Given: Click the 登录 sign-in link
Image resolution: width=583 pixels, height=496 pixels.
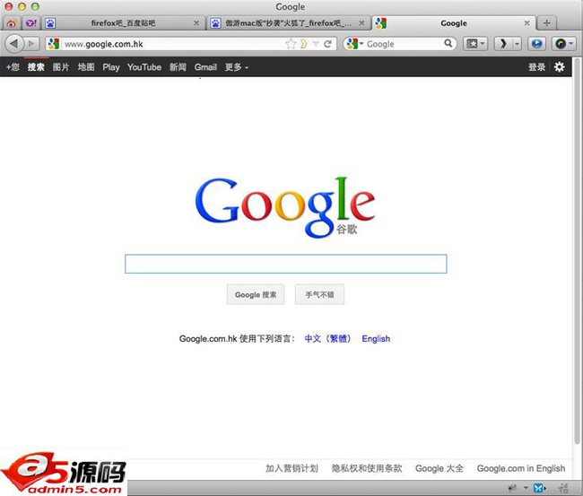Looking at the screenshot, I should click(x=537, y=67).
